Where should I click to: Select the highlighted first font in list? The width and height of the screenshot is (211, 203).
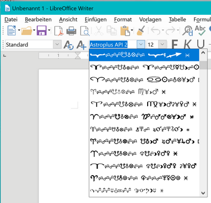tap(144, 55)
